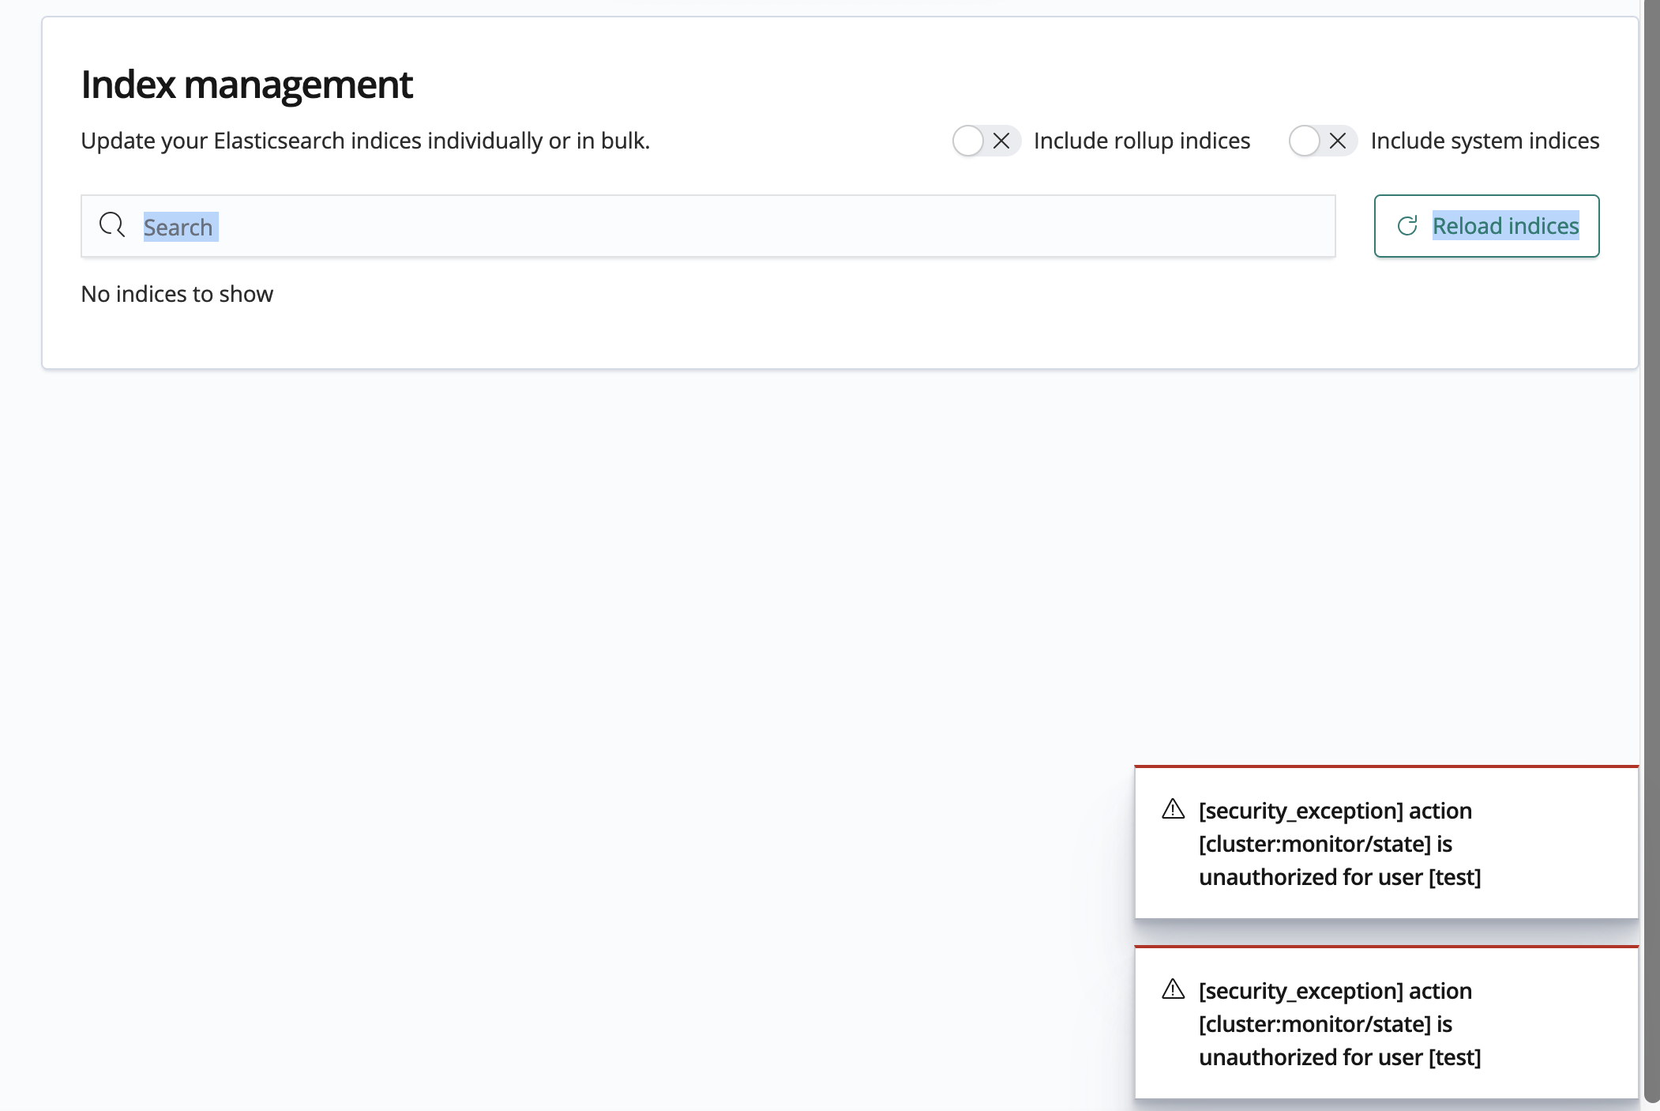Select the lower security_exception toast message
The image size is (1660, 1111).
pyautogui.click(x=1339, y=1024)
